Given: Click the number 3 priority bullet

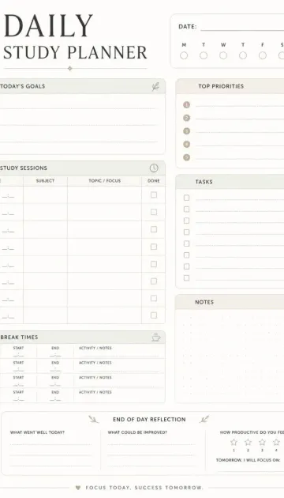Looking at the screenshot, I should (187, 131).
